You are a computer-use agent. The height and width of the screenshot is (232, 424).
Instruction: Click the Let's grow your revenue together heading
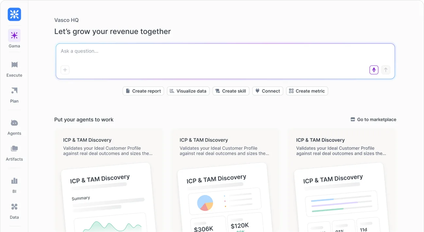(113, 31)
